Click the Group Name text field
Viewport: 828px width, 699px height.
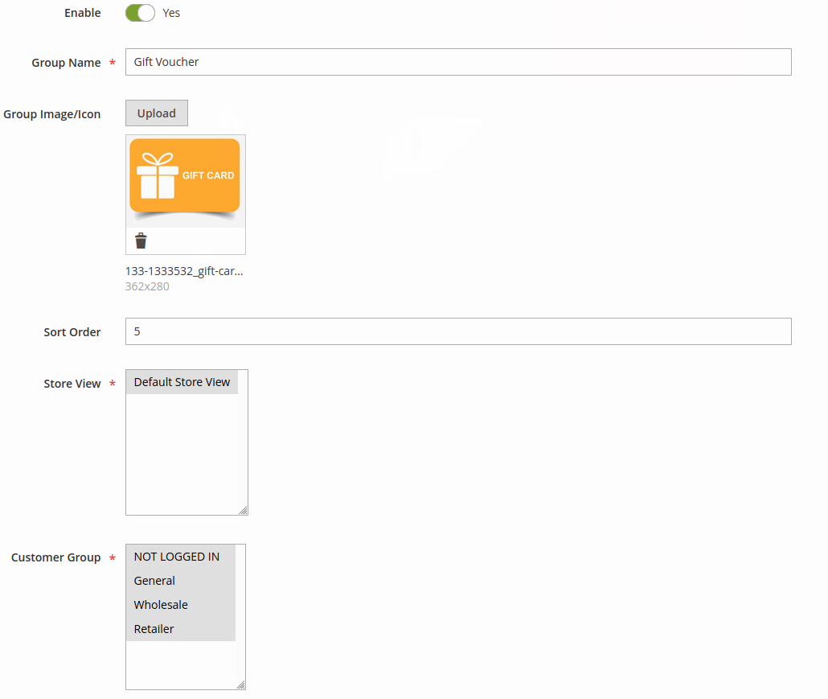[458, 62]
